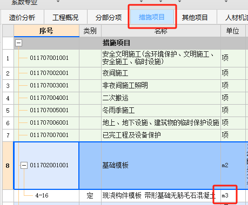
Task: Select code 011707004001 cell
Action: click(46, 98)
